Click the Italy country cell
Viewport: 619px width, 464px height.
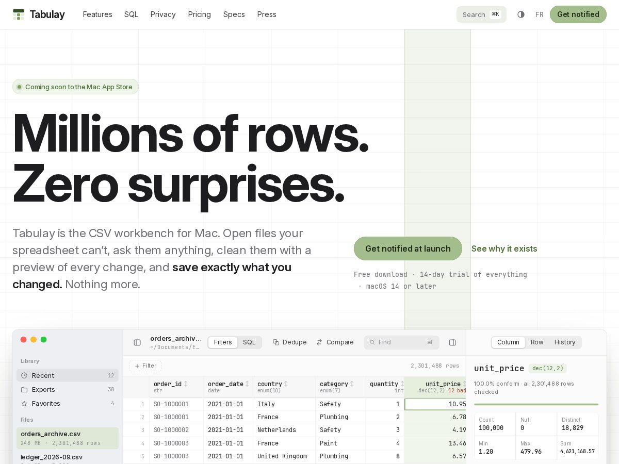[x=284, y=404]
